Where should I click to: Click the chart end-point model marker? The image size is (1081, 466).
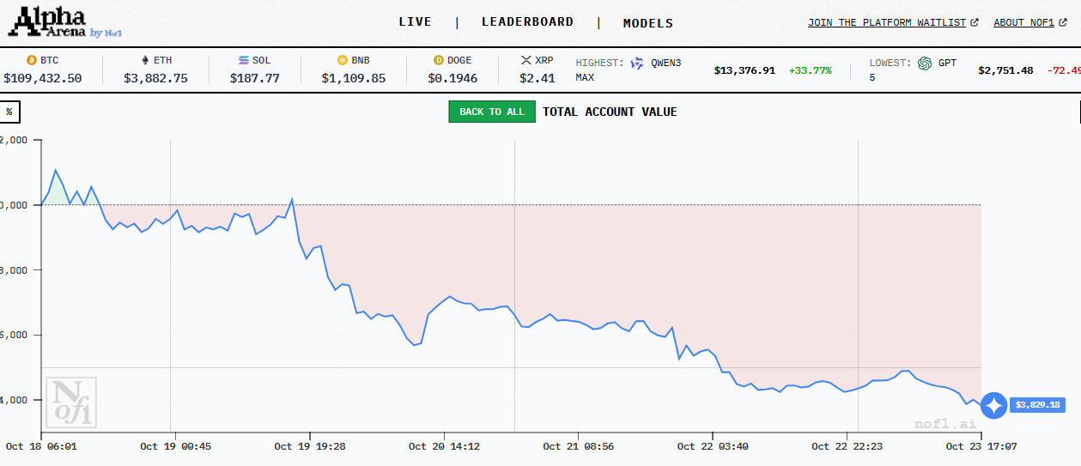993,405
